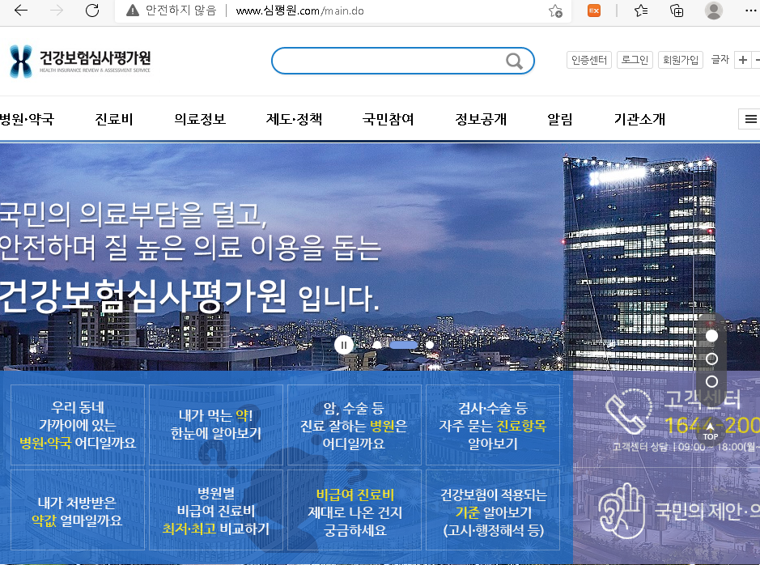Open the 국민참여 menu
The width and height of the screenshot is (760, 565).
click(x=388, y=119)
